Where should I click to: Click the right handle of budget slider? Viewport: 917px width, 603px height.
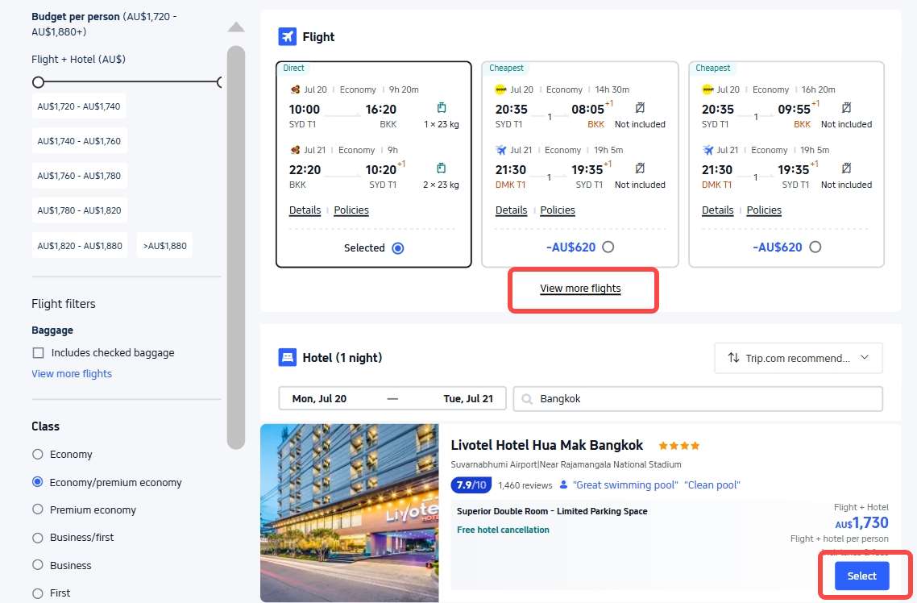tap(219, 82)
